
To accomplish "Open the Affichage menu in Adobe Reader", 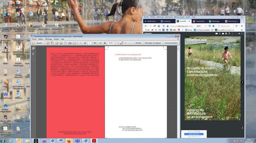I will (x=48, y=39).
